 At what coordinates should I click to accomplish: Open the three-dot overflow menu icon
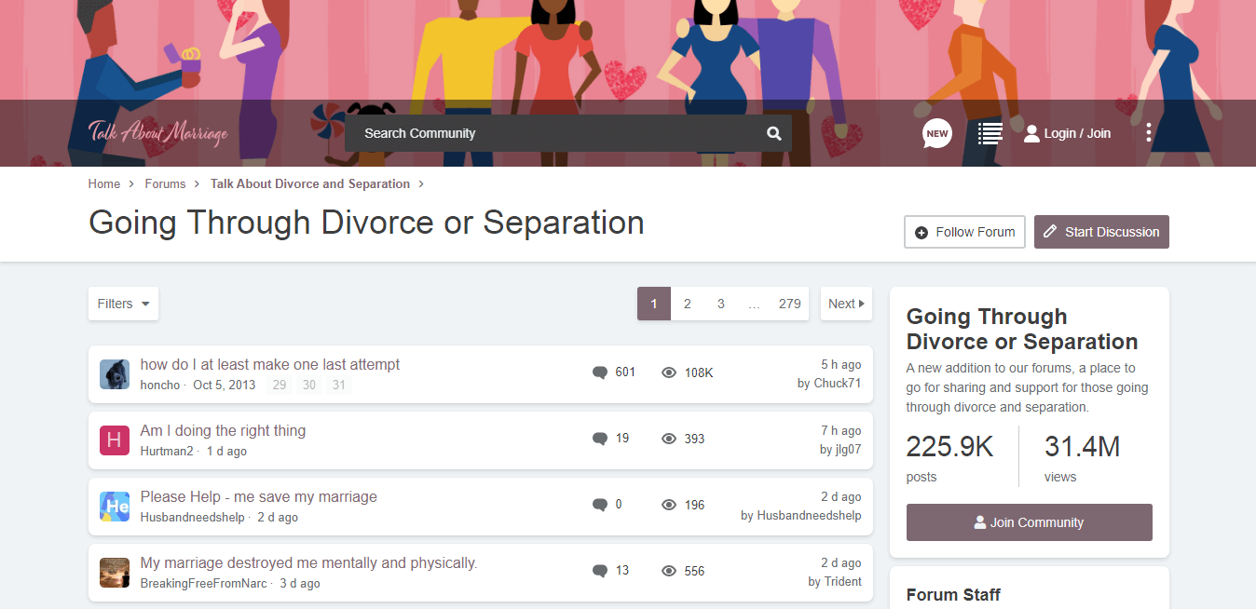click(x=1148, y=131)
